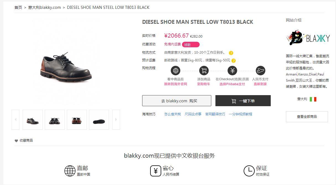This screenshot has width=336, height=185.
Task: Click the logistics help question mark icon
Action: pos(231,53)
